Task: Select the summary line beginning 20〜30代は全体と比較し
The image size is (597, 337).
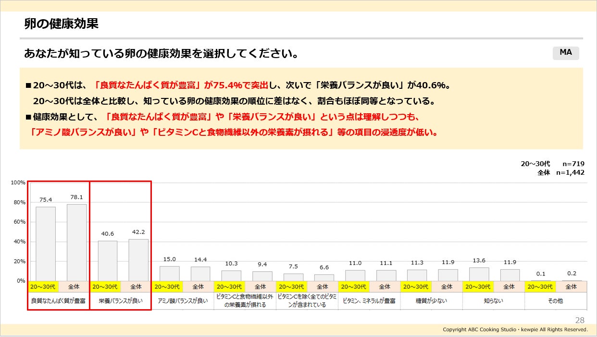Action: coord(234,101)
